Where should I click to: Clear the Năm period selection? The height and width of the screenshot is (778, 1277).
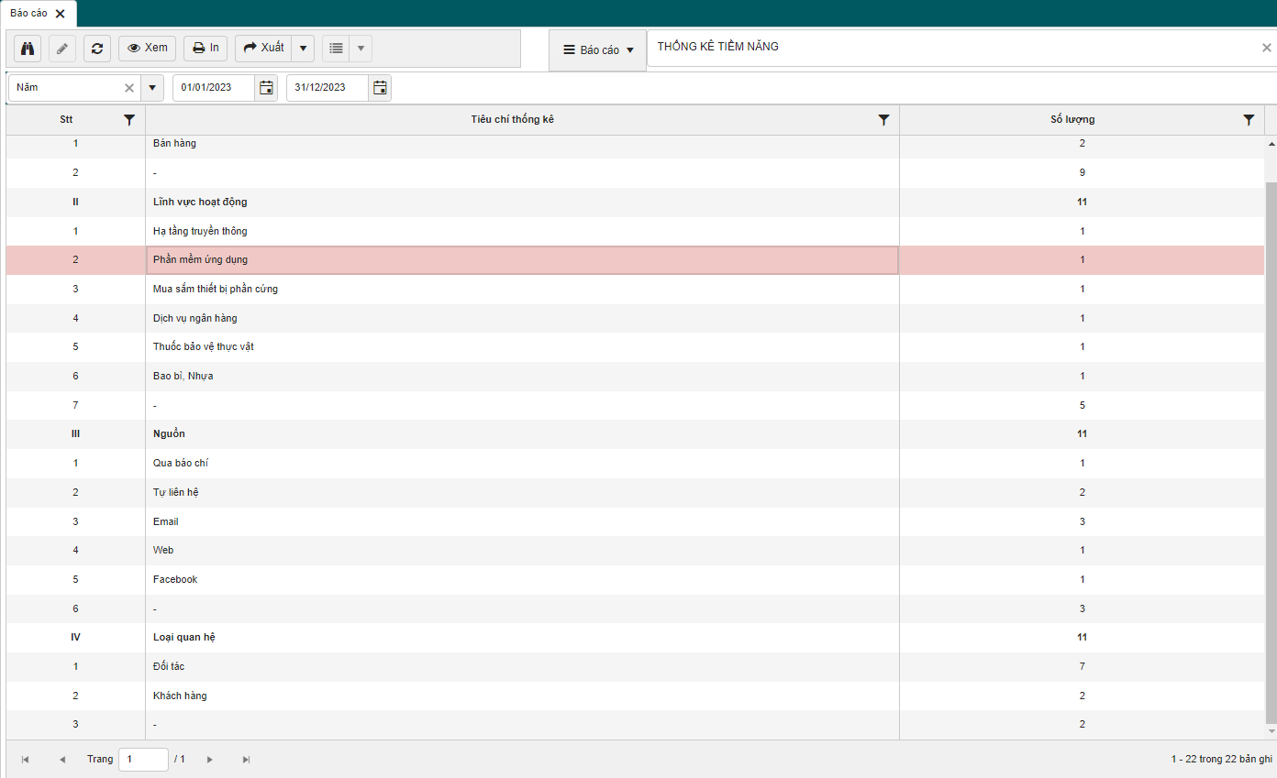tap(129, 88)
